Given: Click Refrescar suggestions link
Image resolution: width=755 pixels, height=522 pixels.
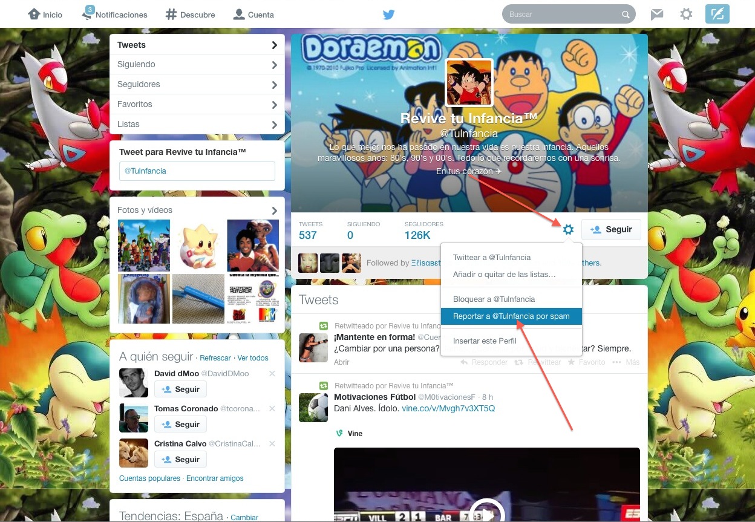Looking at the screenshot, I should click(215, 358).
